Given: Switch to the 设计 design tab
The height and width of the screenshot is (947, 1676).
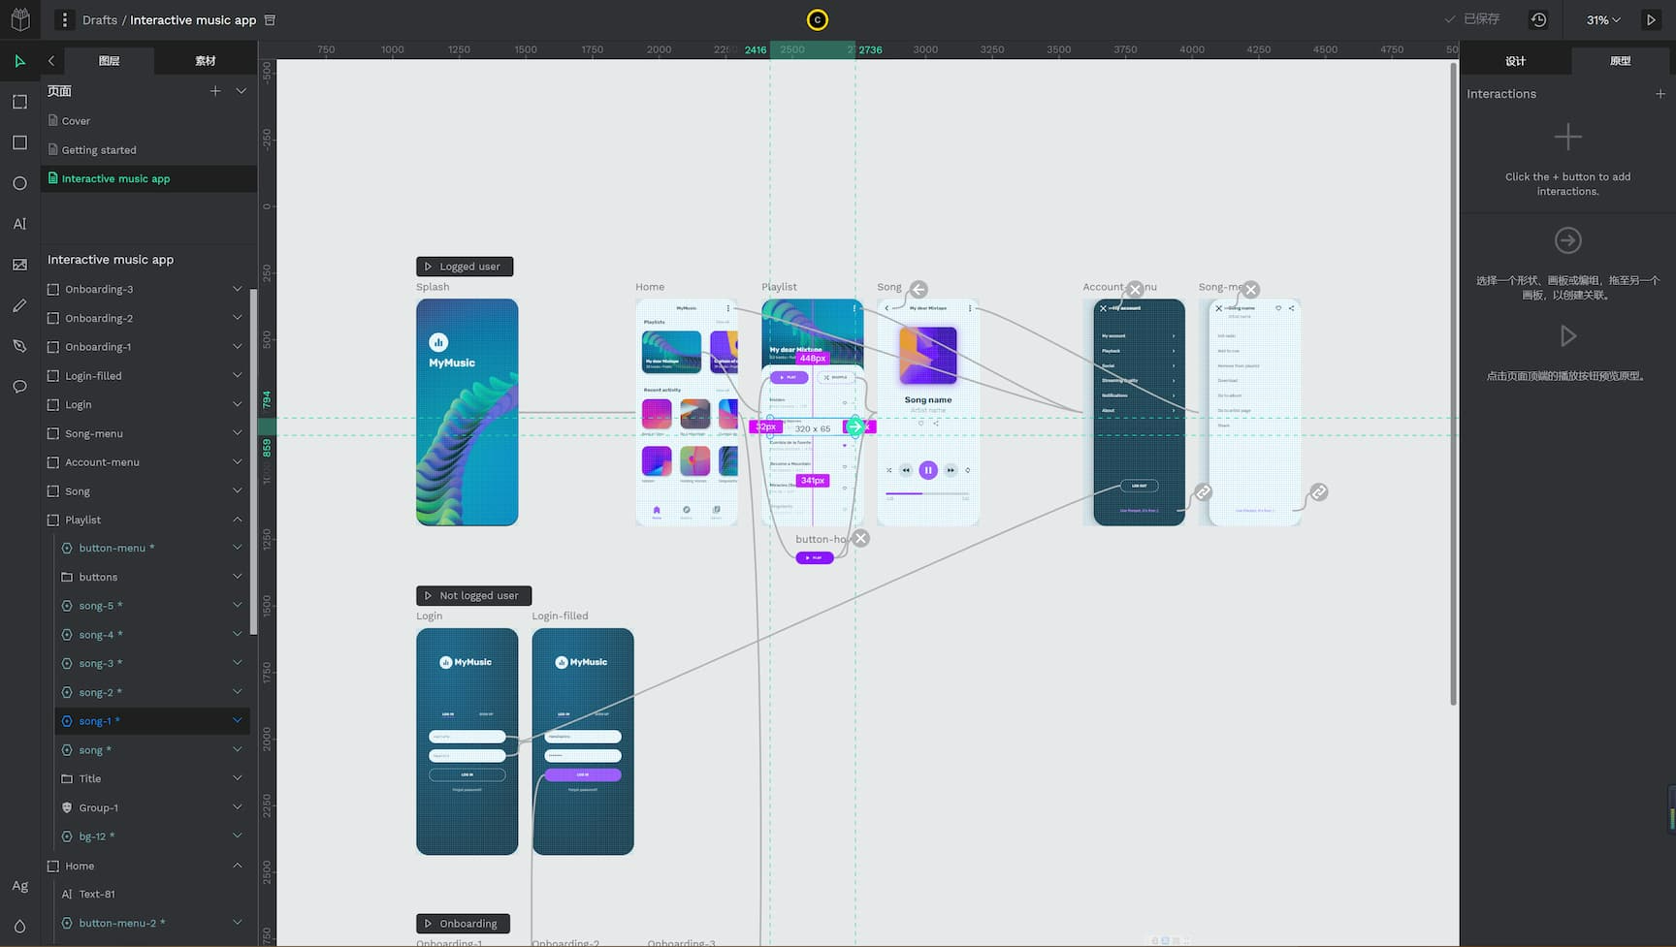Looking at the screenshot, I should pyautogui.click(x=1515, y=61).
